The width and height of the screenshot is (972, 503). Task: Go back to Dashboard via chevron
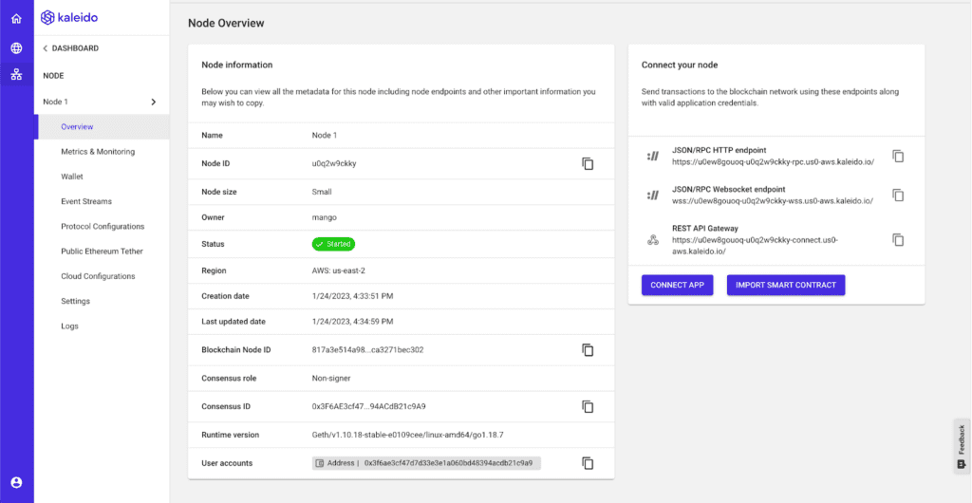[x=46, y=48]
